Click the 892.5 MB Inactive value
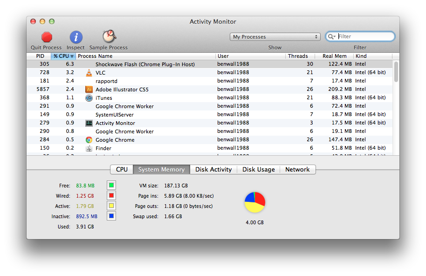Image resolution: width=426 pixels, height=276 pixels. coord(87,216)
